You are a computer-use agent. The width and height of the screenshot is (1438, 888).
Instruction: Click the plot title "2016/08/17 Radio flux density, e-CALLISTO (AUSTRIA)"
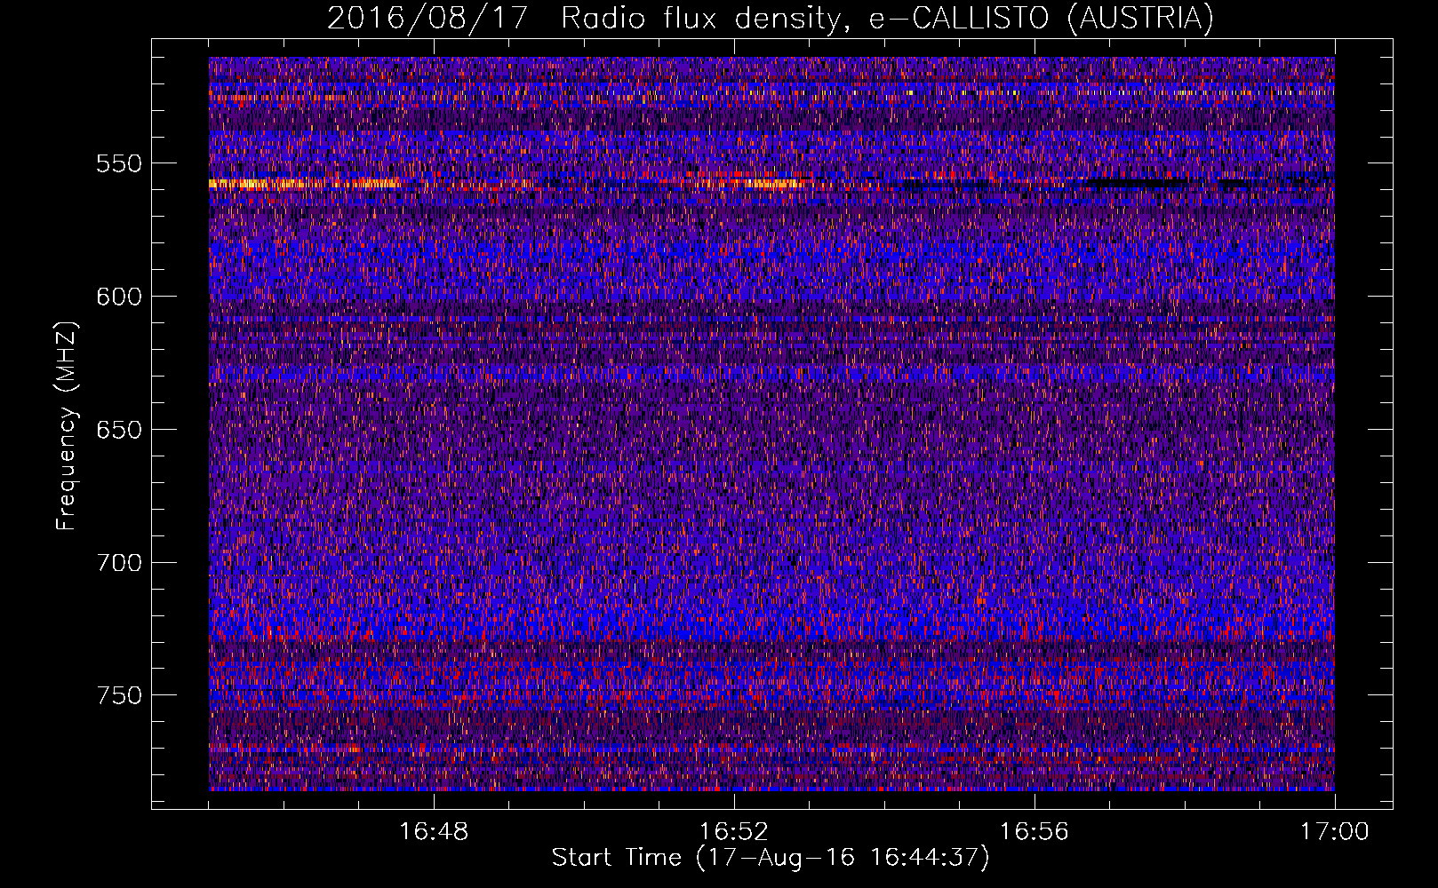click(770, 18)
